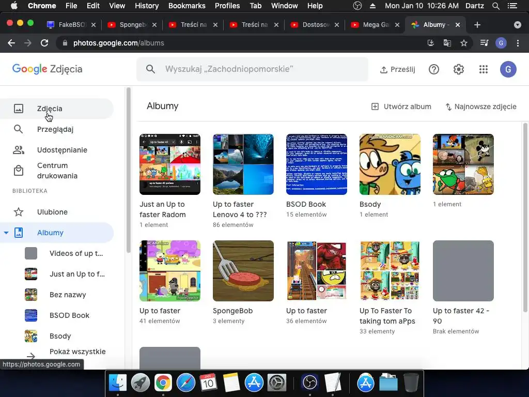Viewport: 529px width, 397px height.
Task: Open the empty Up to faster 42 - 90 album
Action: tap(463, 271)
